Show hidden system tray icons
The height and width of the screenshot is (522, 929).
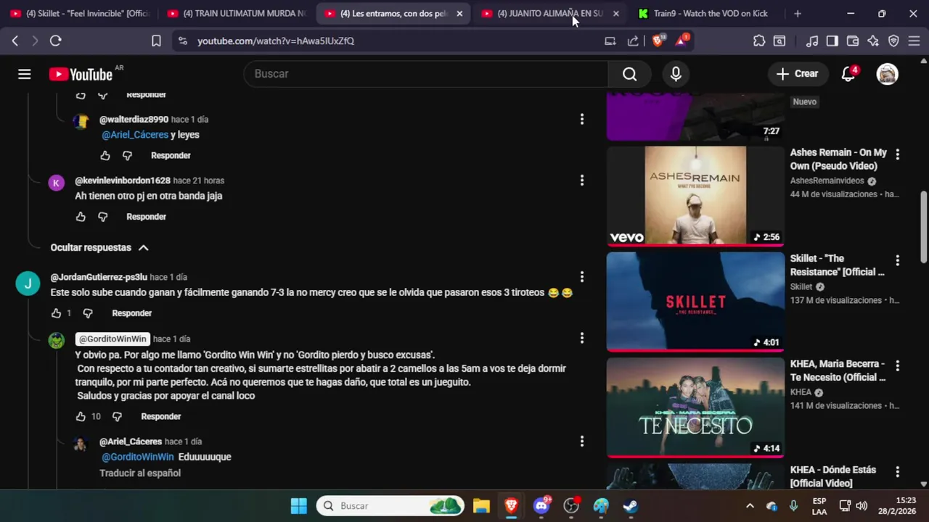[750, 506]
